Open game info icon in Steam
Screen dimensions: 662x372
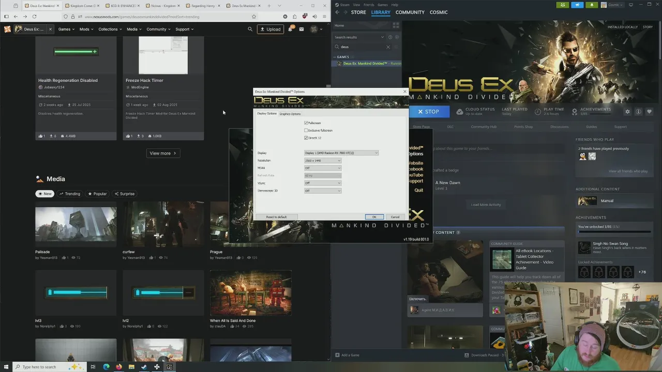pyautogui.click(x=639, y=112)
